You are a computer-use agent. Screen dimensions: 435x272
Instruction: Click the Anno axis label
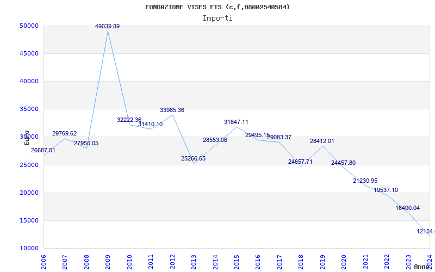(x=421, y=267)
